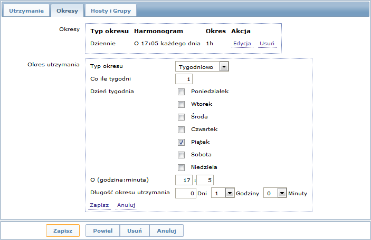The image size is (371, 240).
Task: Enable the Czwartek checkbox
Action: (x=181, y=129)
